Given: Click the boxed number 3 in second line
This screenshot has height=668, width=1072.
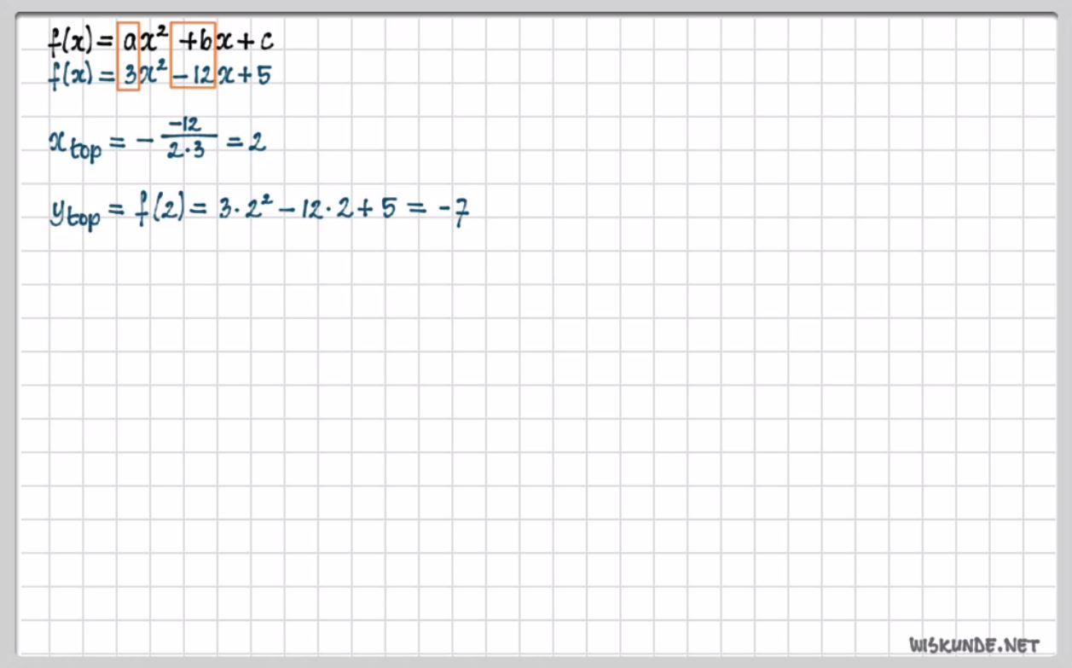Looking at the screenshot, I should pyautogui.click(x=128, y=76).
